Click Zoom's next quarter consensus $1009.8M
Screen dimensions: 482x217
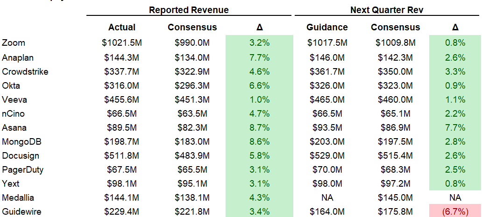[x=395, y=42]
